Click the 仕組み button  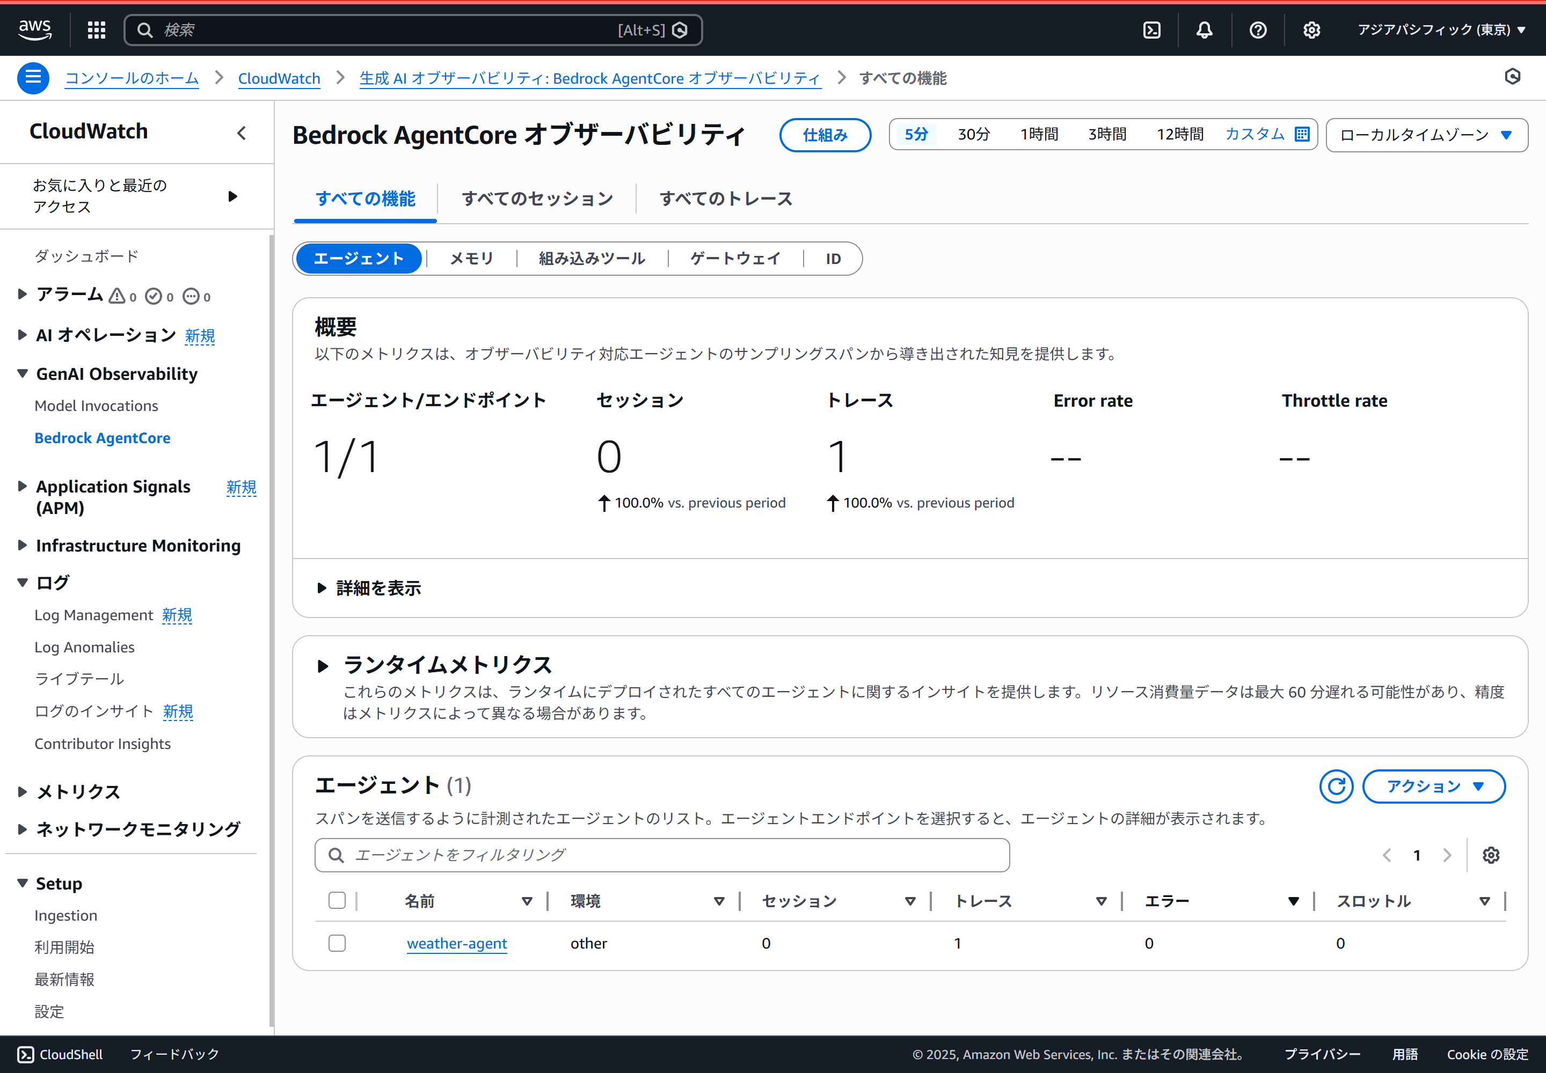tap(825, 135)
